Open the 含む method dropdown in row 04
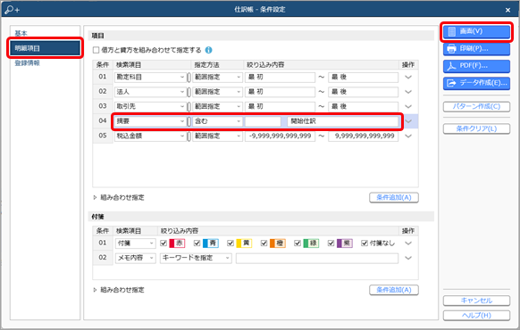The image size is (520, 330). [217, 121]
